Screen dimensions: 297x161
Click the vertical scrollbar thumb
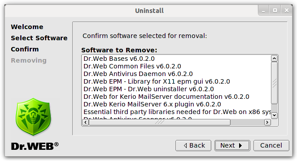pos(274,83)
